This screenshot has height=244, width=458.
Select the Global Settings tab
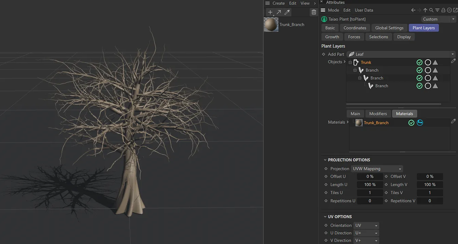pyautogui.click(x=389, y=28)
